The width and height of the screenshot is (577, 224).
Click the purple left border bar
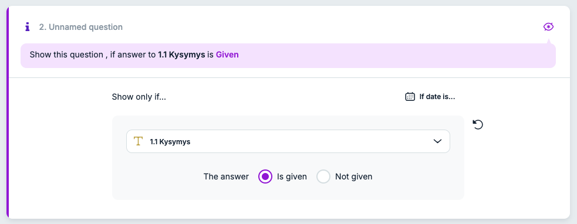(x=8, y=112)
